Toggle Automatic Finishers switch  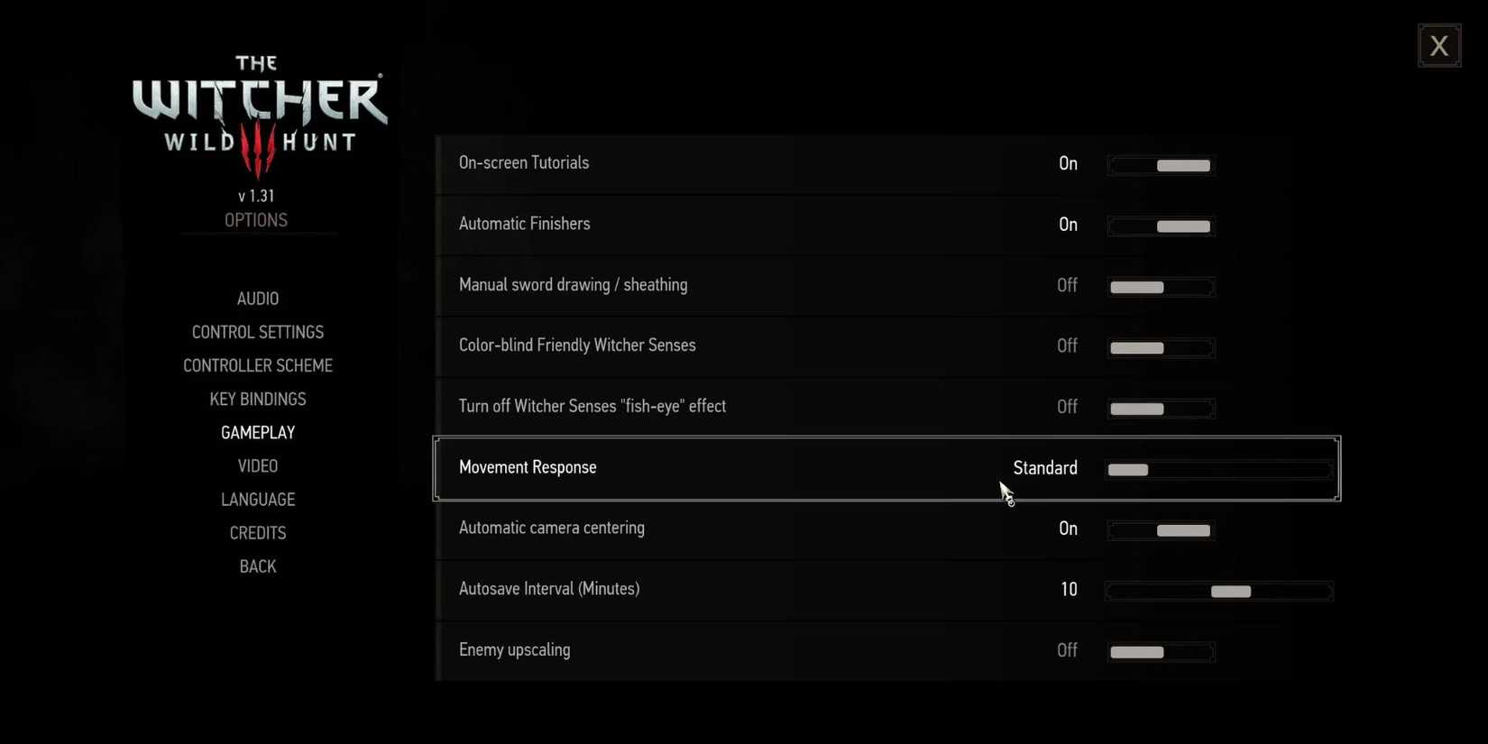pyautogui.click(x=1161, y=225)
